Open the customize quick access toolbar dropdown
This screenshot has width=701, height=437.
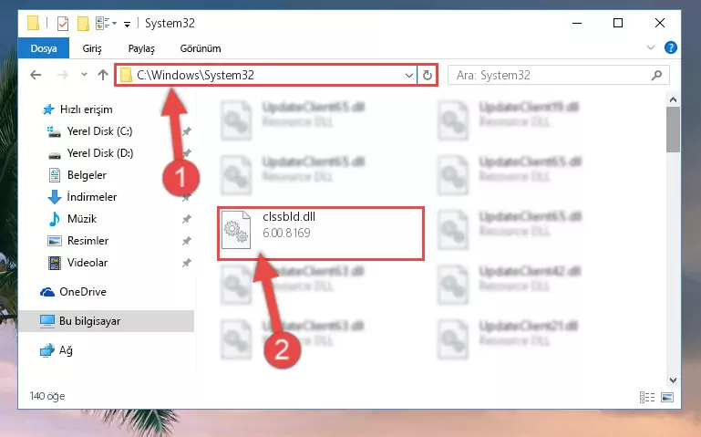click(x=127, y=24)
